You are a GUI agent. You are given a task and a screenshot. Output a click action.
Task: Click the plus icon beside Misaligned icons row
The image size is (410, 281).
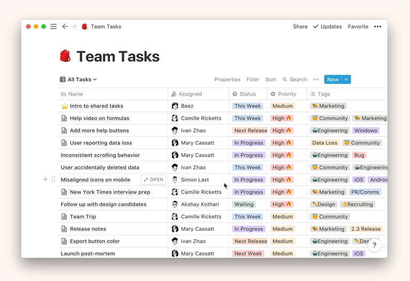(x=45, y=179)
